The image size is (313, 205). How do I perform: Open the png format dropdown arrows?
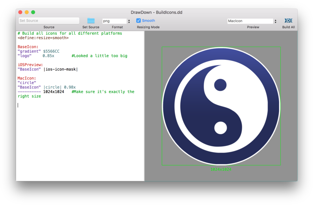[x=129, y=21]
